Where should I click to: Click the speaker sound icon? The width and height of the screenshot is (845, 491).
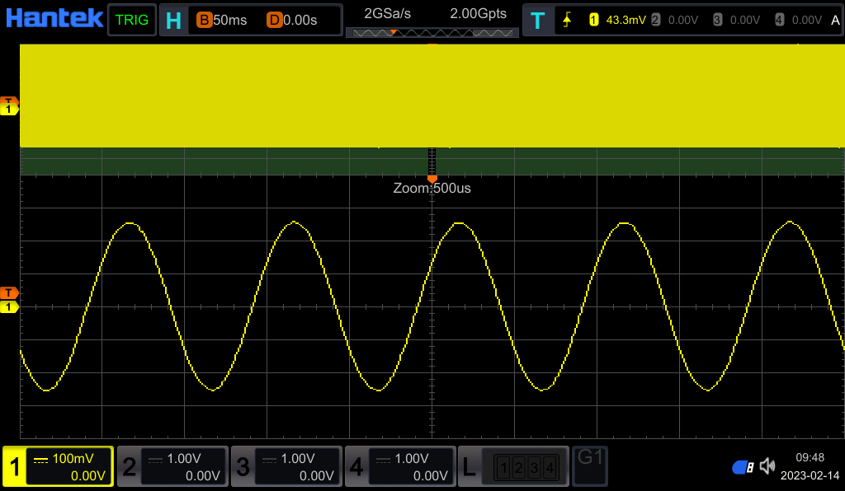tap(769, 466)
